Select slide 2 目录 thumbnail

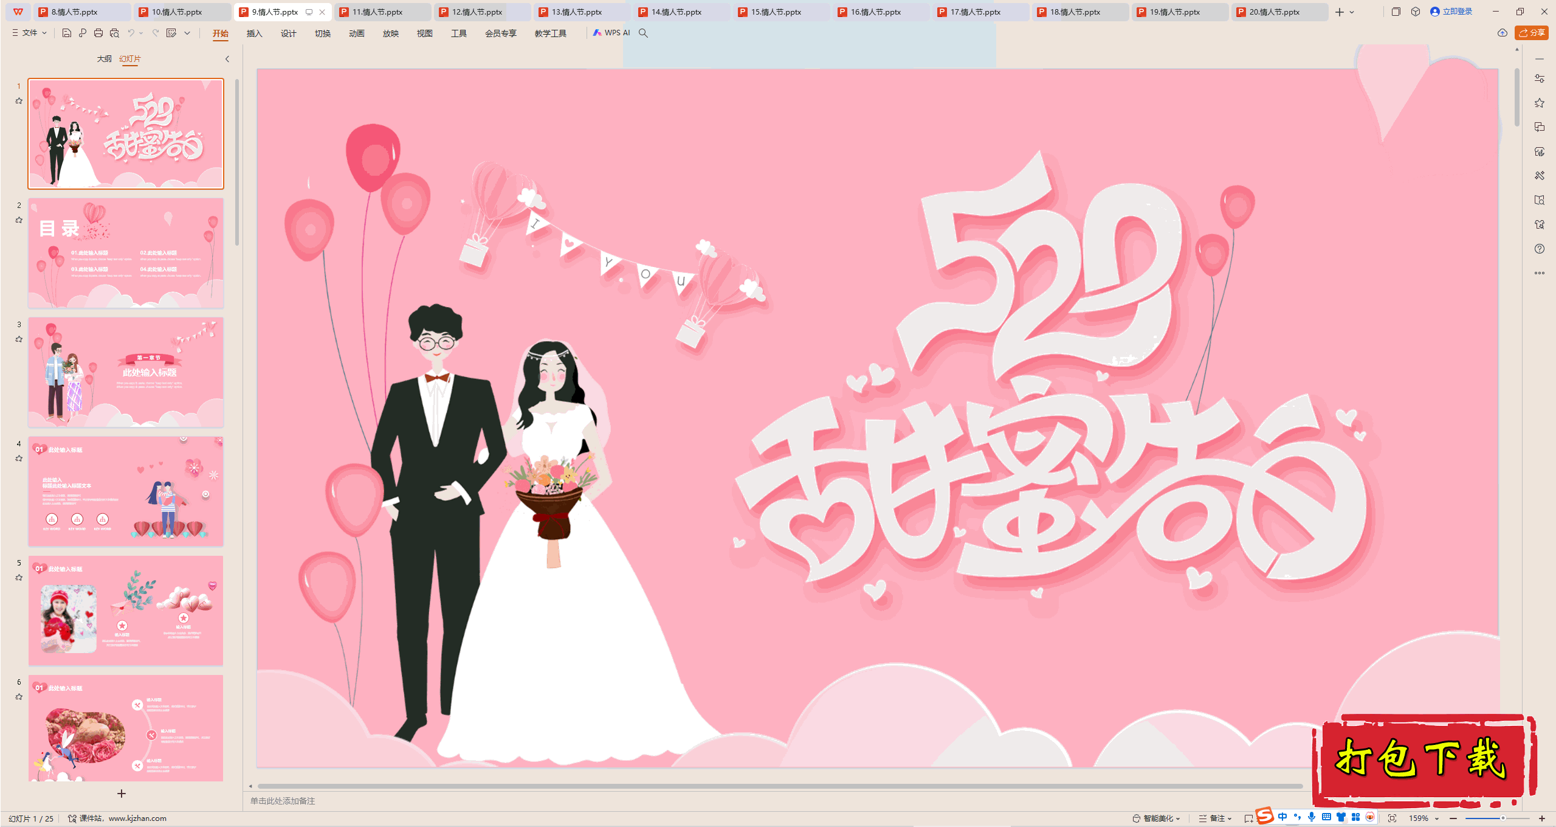tap(126, 253)
